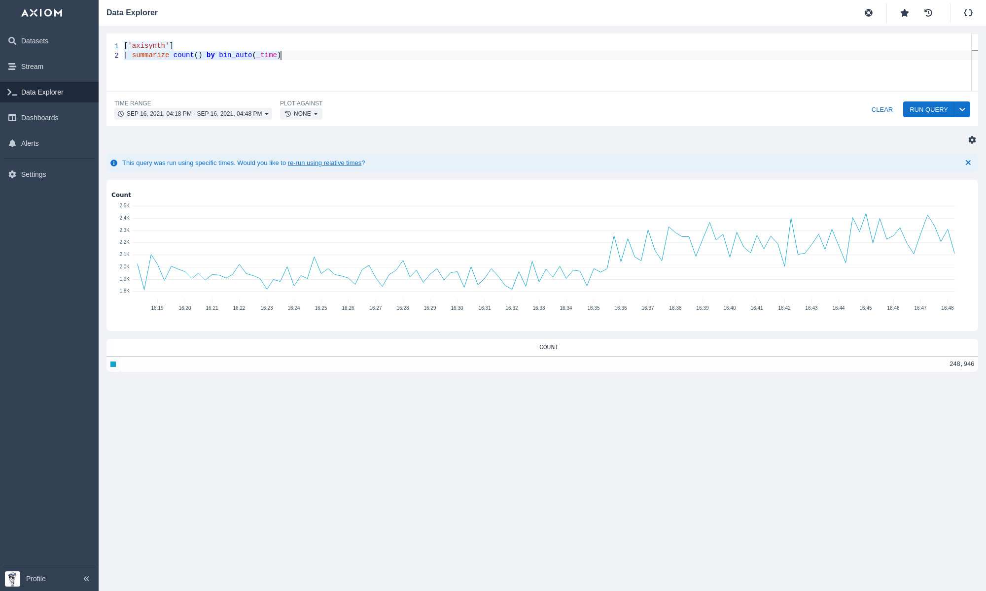Viewport: 986px width, 591px height.
Task: Open profile avatar picture
Action: click(12, 579)
